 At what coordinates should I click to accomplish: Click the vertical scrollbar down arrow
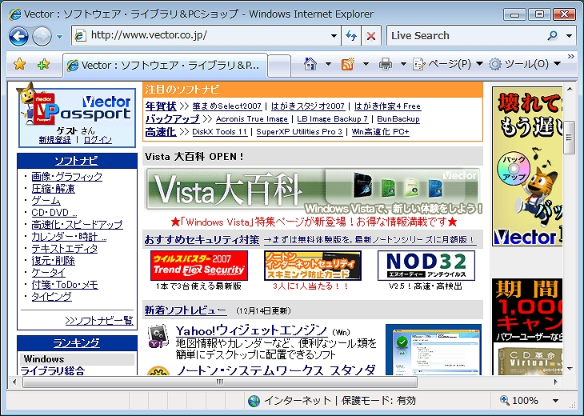pos(570,368)
